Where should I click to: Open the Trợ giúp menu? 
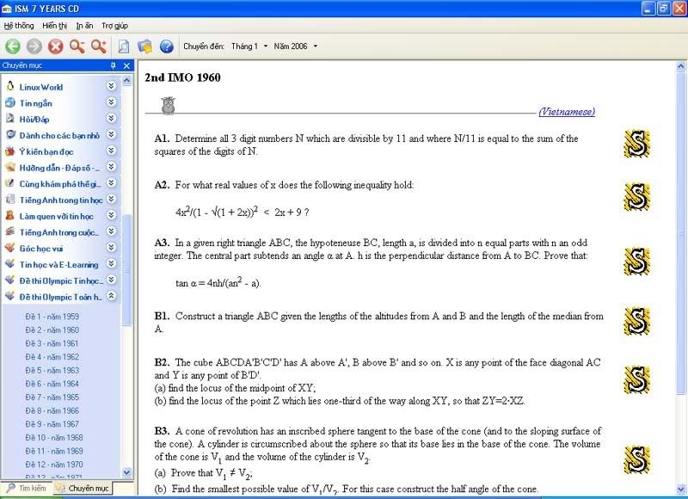[114, 26]
